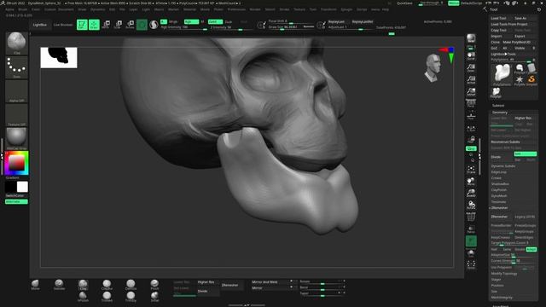Select the Draw mode icon
The height and width of the screenshot is (307, 546).
94,25
